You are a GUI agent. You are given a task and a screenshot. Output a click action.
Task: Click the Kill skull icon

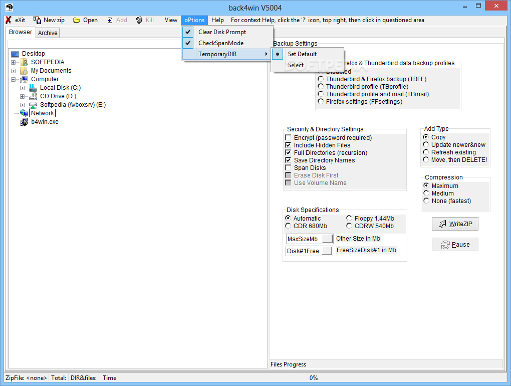click(139, 20)
